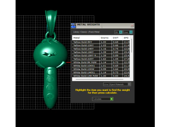
Task: Select the White Gold:10KW row
Action: tap(101, 69)
